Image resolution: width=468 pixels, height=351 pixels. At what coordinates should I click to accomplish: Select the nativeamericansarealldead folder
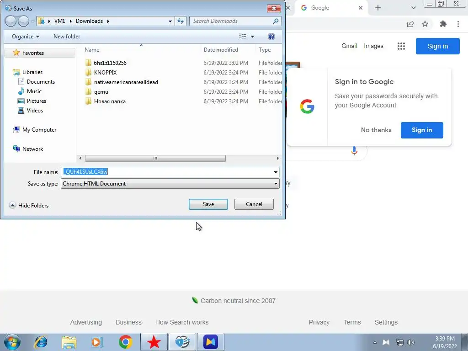pos(126,82)
